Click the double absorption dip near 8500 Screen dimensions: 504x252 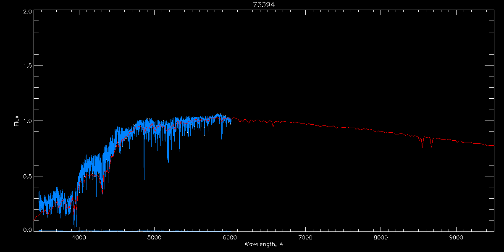click(427, 142)
